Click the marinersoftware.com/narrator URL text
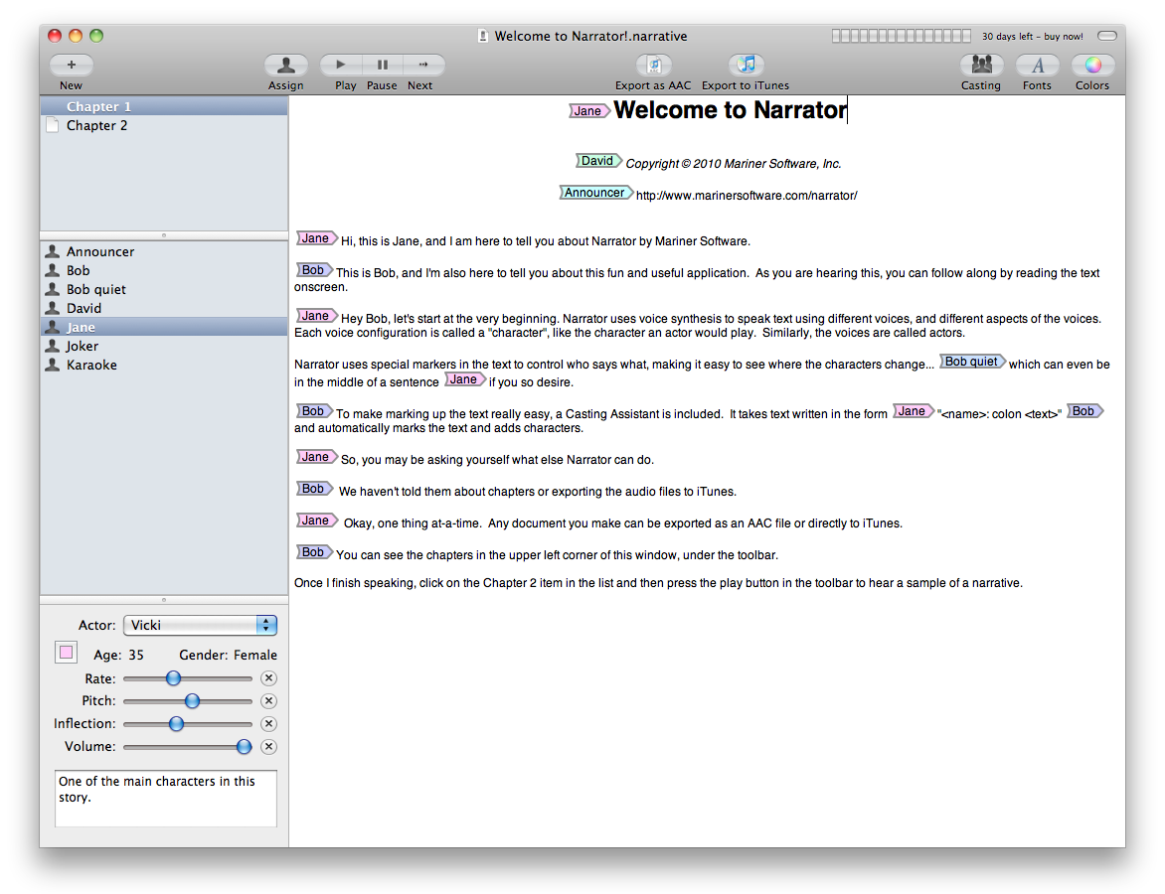This screenshot has height=894, width=1165. [x=747, y=196]
